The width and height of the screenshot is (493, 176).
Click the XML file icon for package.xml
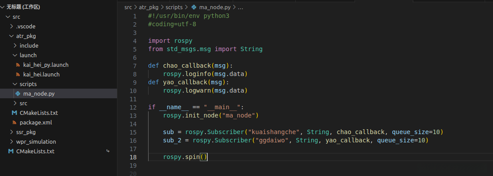click(x=14, y=122)
